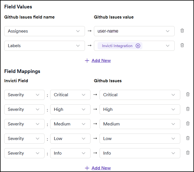Open Invicti Info value dropdown
194x172 pixels.
pos(70,153)
